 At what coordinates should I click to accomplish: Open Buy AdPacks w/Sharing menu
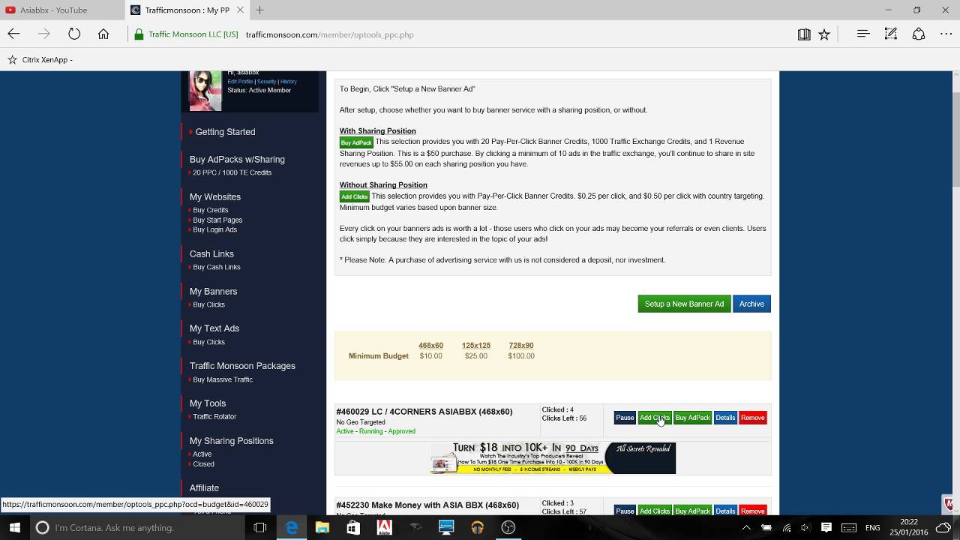(x=237, y=159)
